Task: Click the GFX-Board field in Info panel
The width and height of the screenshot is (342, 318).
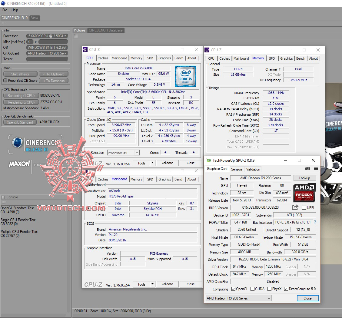Action: pyautogui.click(x=47, y=53)
